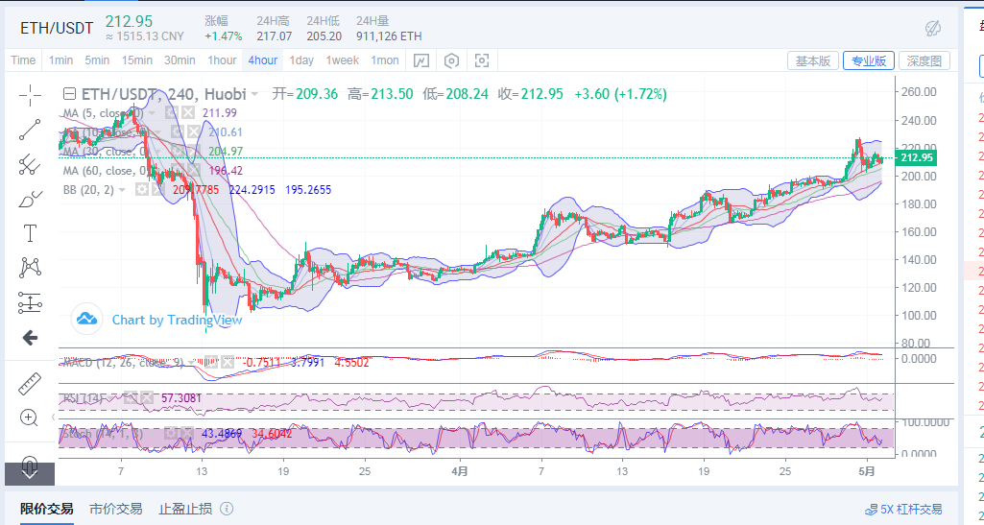Viewport: 984px width, 525px height.
Task: Pick the brush drawing tool
Action: (x=30, y=200)
